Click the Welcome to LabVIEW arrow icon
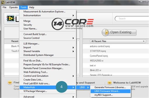This screenshot has width=149, height=98. pyautogui.click(x=110, y=83)
